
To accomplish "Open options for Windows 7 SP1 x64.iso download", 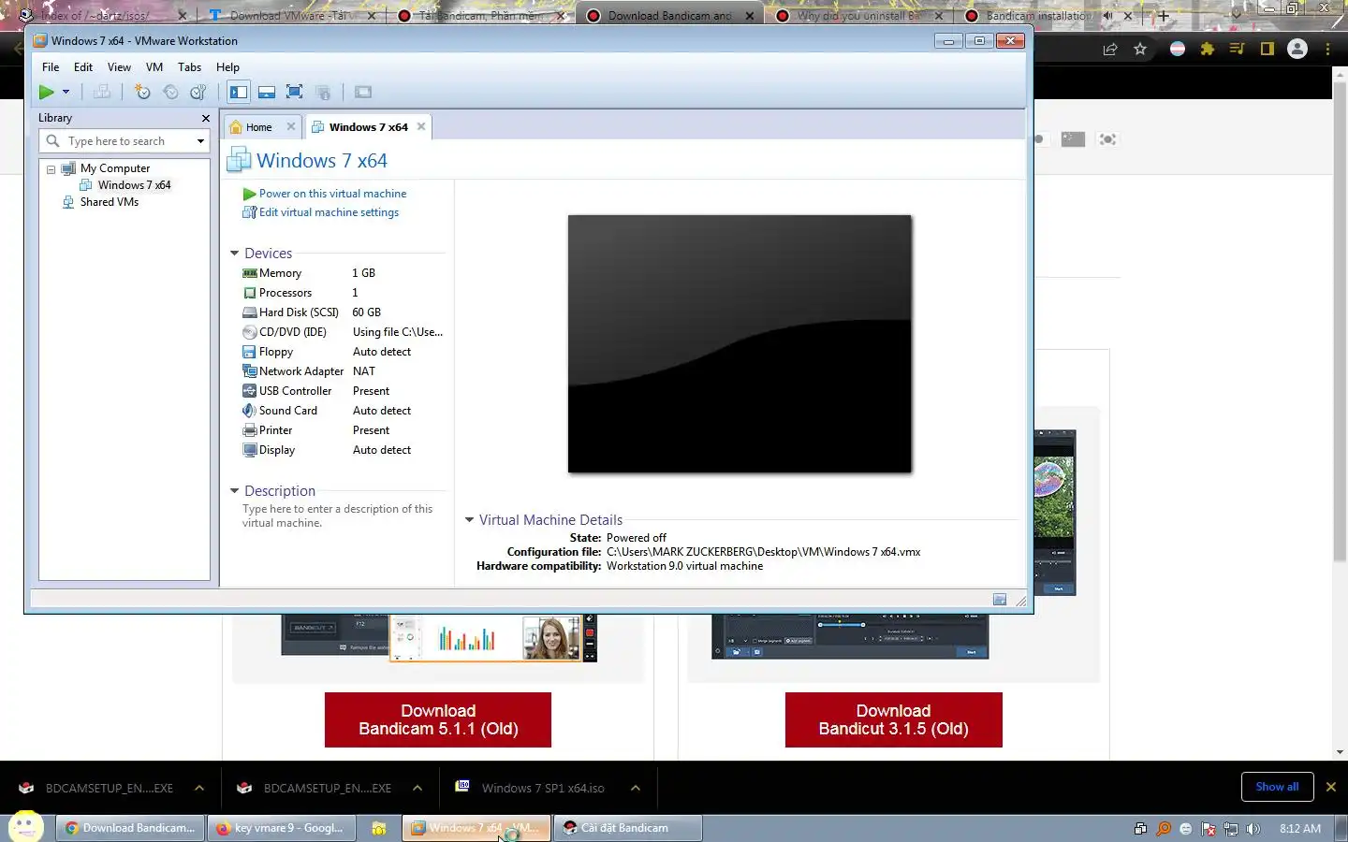I will (x=635, y=788).
